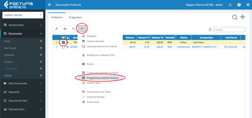Choose Genereaza Link Plata menu entry

pos(100,92)
